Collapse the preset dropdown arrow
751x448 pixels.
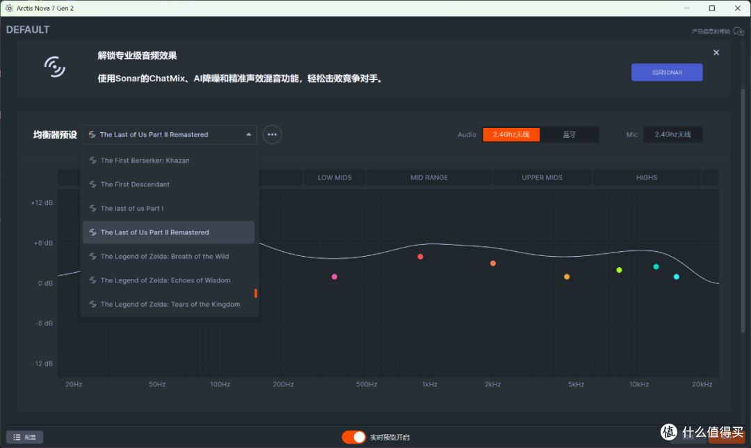(248, 135)
